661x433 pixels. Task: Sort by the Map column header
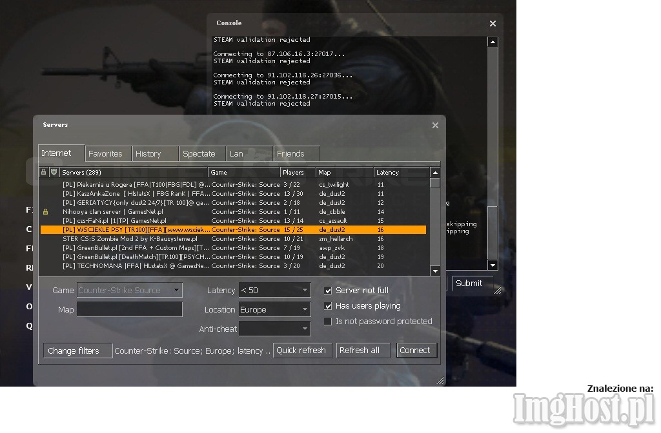[345, 172]
